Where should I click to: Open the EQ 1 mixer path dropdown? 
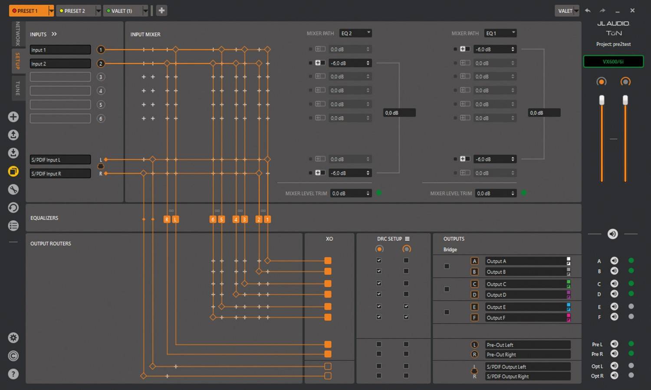coord(500,33)
